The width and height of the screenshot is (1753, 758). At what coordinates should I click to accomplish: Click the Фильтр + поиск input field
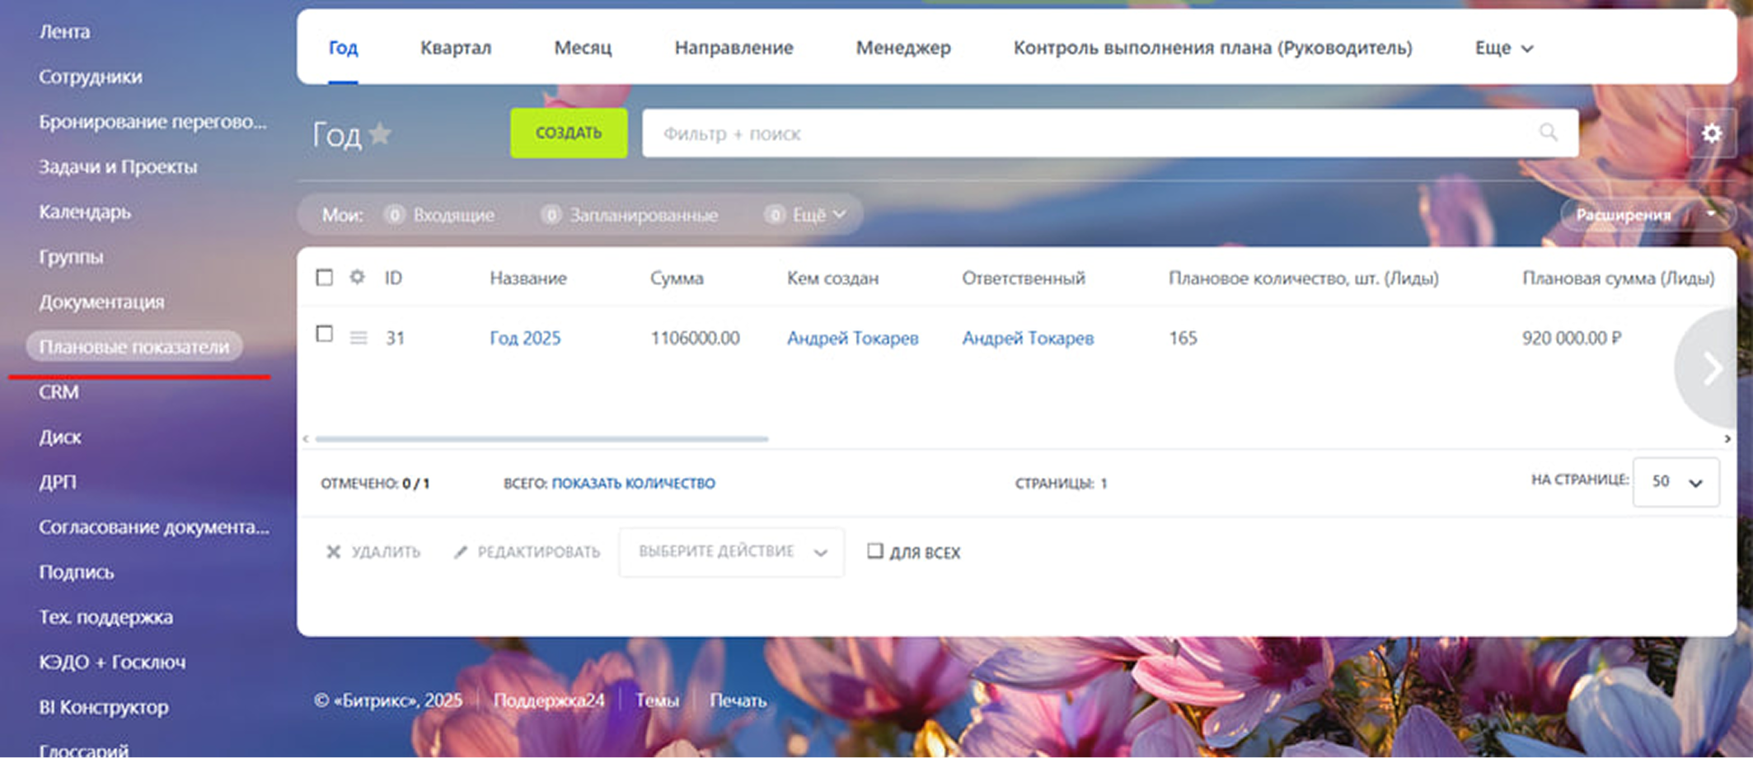(1088, 133)
